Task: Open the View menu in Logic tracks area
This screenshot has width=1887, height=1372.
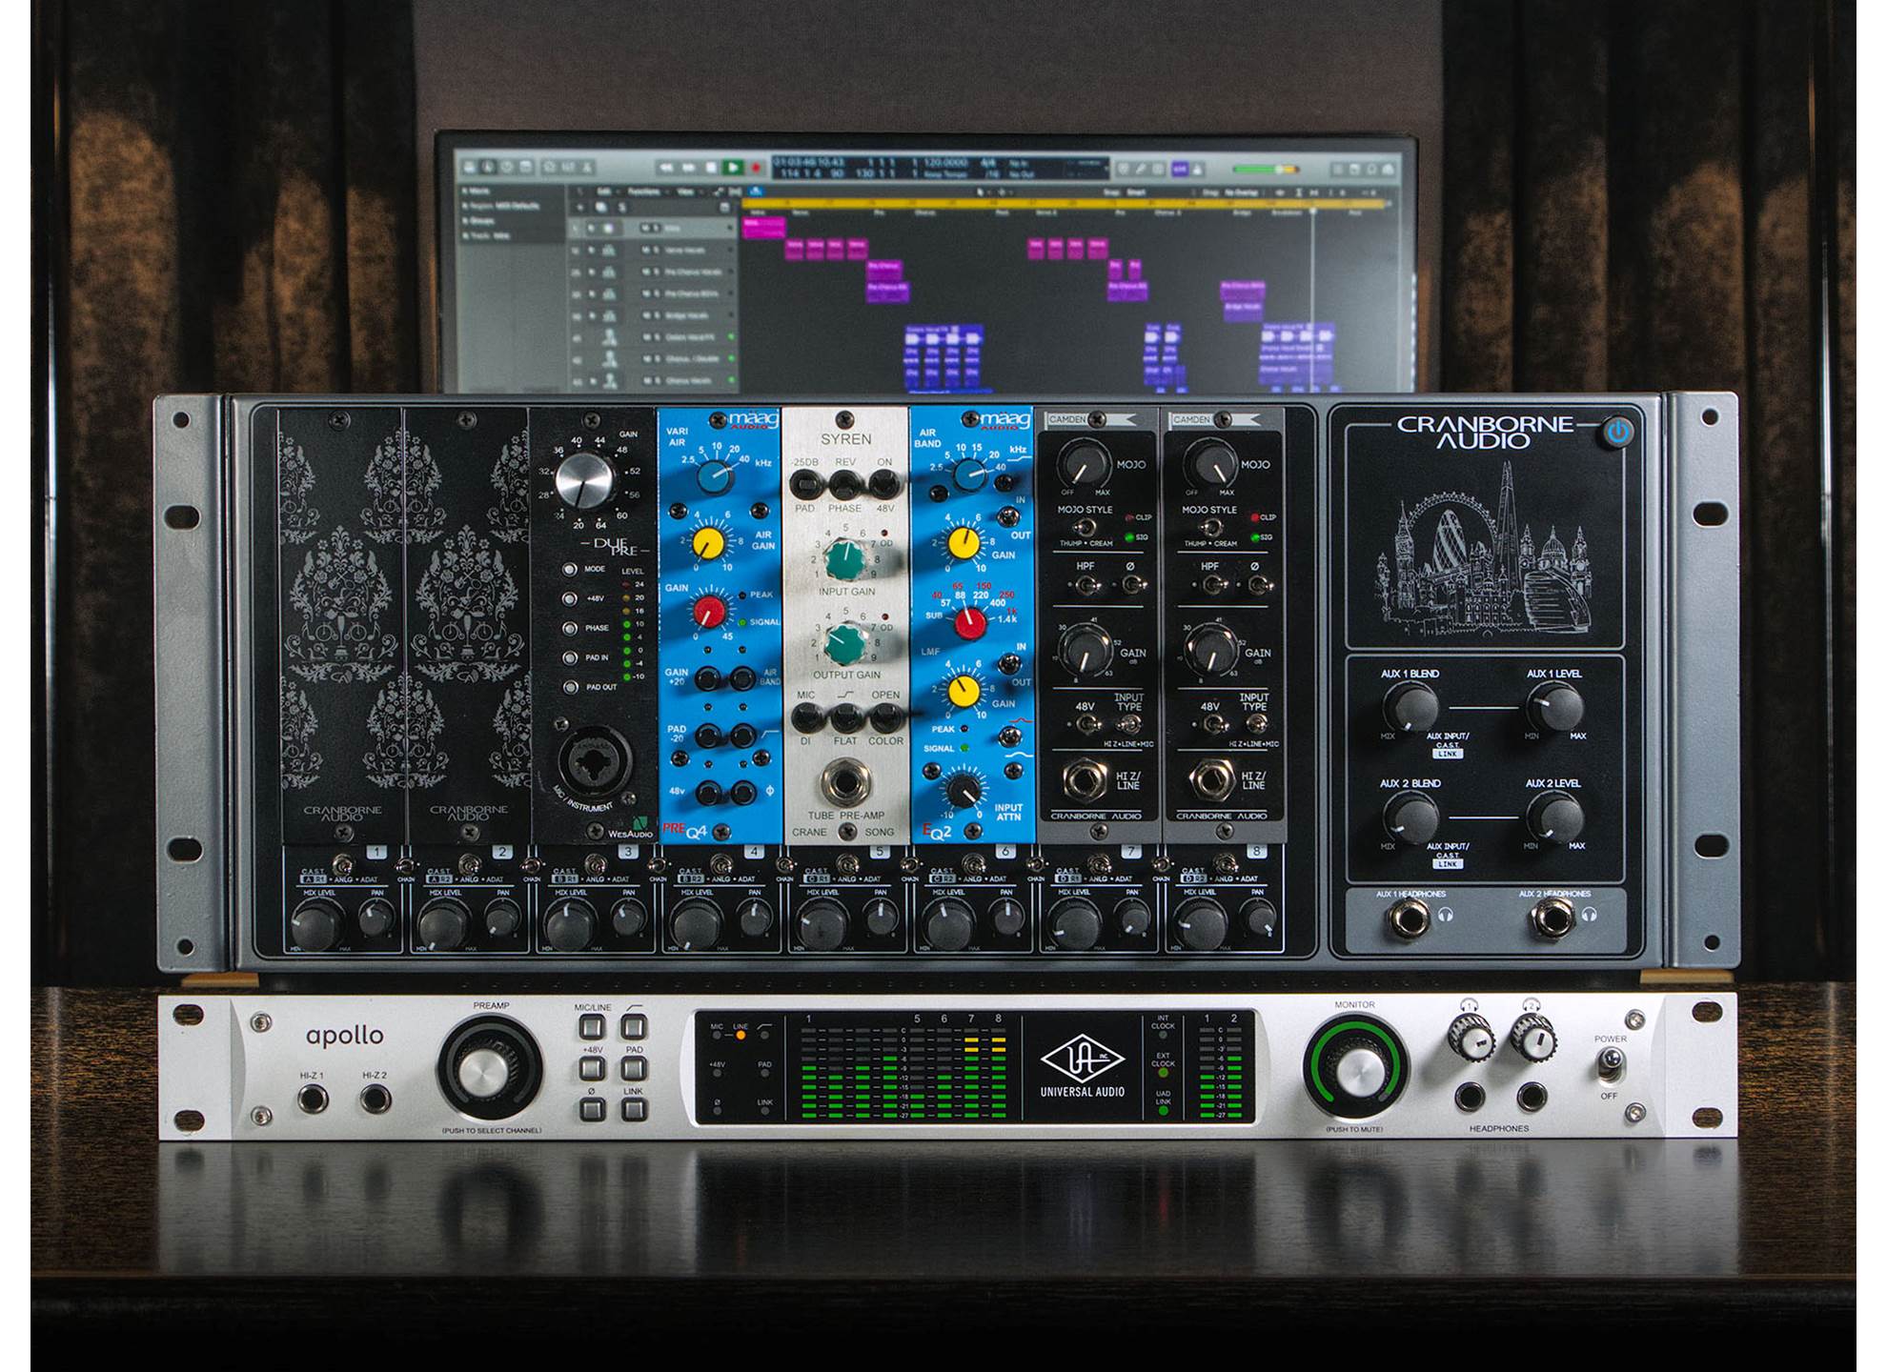Action: click(x=687, y=192)
